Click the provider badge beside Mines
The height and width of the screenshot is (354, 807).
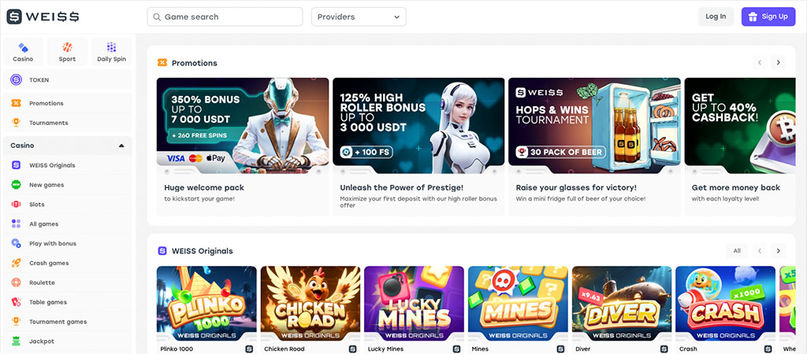[560, 348]
